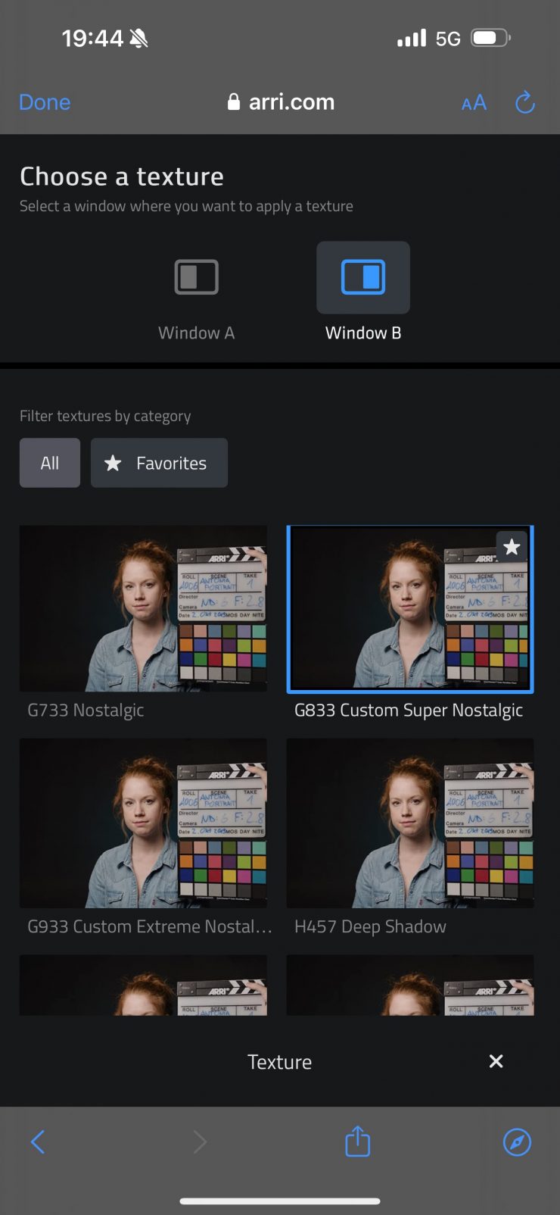The width and height of the screenshot is (560, 1215).
Task: Tap the Window A label
Action: click(197, 333)
